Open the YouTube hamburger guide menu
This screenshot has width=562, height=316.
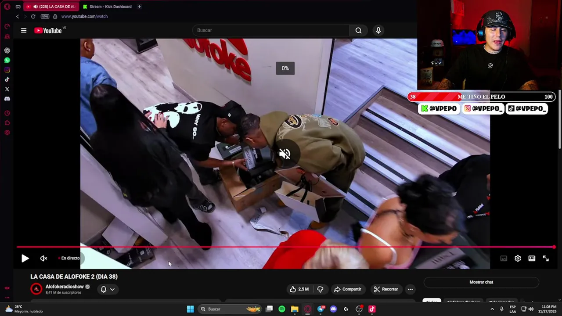tap(24, 30)
